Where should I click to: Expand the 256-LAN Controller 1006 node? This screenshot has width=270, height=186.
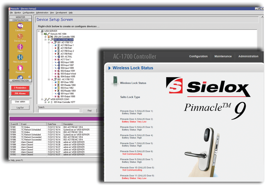point(45,37)
